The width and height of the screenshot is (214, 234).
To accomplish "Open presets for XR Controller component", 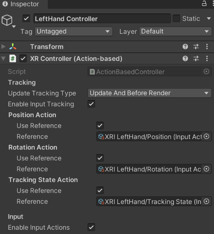I will (196, 58).
